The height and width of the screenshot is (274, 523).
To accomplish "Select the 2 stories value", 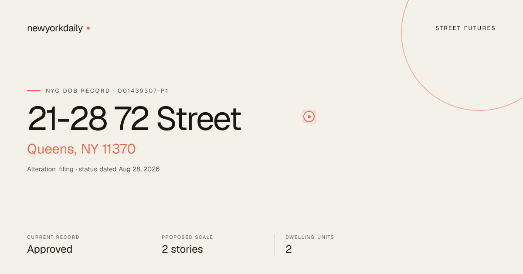I will [x=182, y=249].
